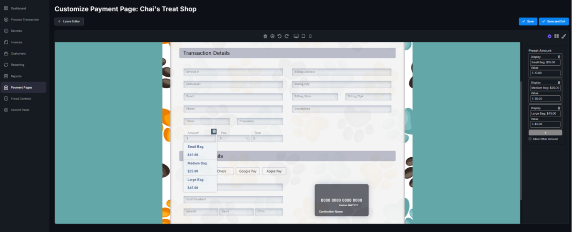The height and width of the screenshot is (232, 572).
Task: Open the settings gear panel
Action: (549, 36)
